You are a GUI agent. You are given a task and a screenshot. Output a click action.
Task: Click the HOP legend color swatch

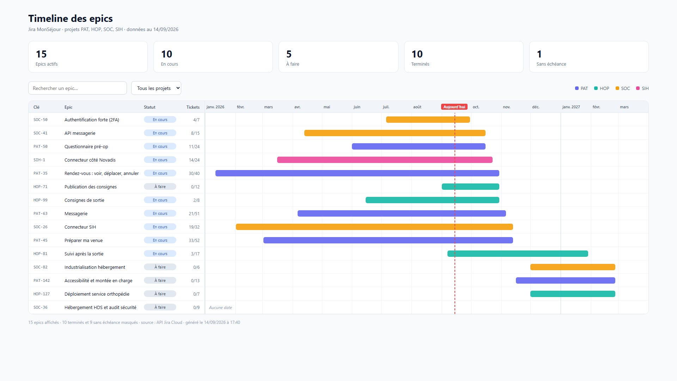coord(596,88)
